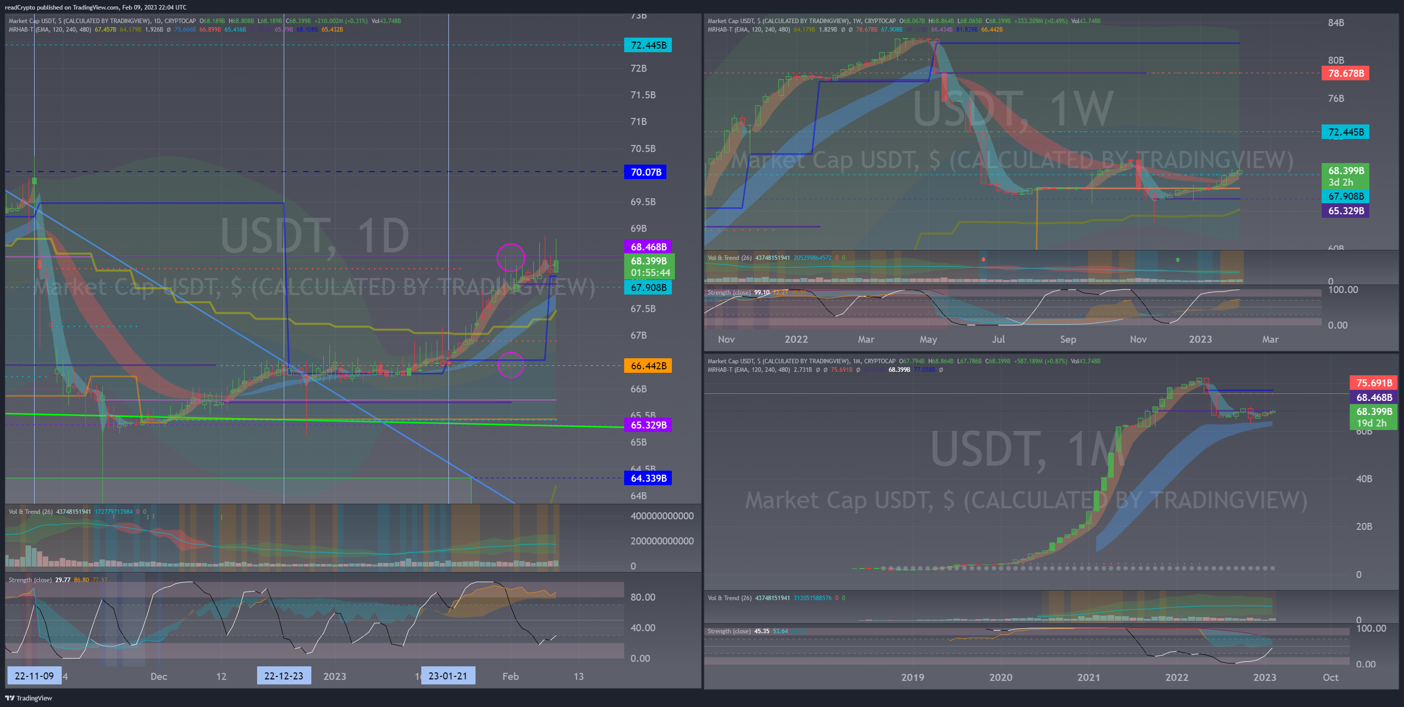Click the 76B tick on the weekly price scale
The height and width of the screenshot is (707, 1404).
point(1335,98)
